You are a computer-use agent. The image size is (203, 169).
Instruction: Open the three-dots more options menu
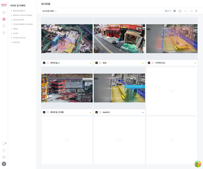tap(186, 11)
